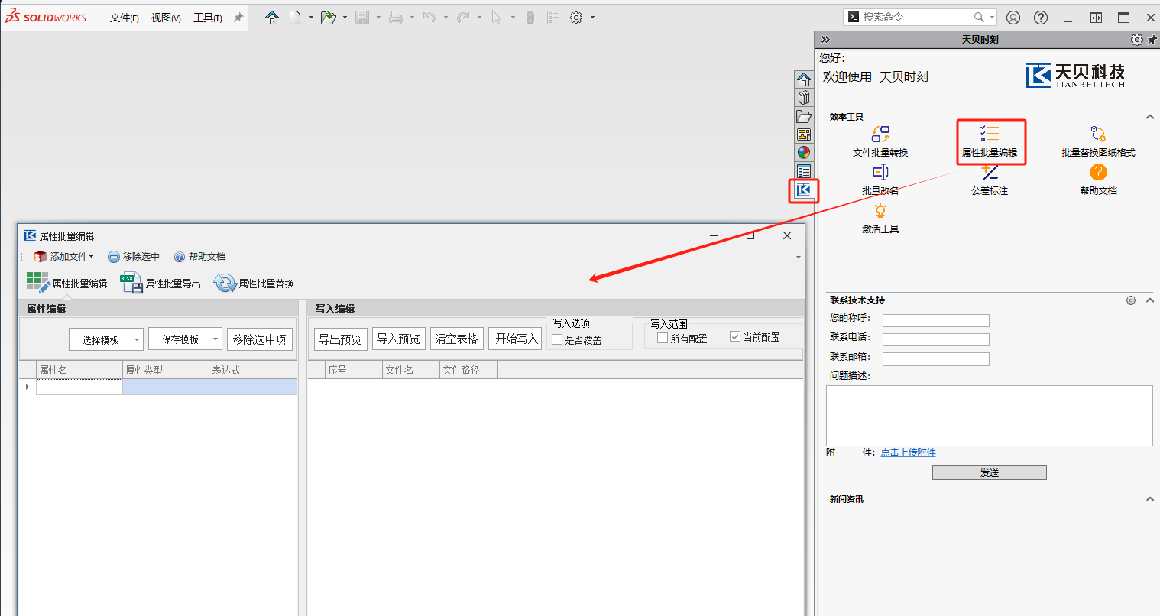Viewport: 1160px width, 616px height.
Task: Switch to 属性批量编辑 tab in dialog
Action: pos(67,283)
